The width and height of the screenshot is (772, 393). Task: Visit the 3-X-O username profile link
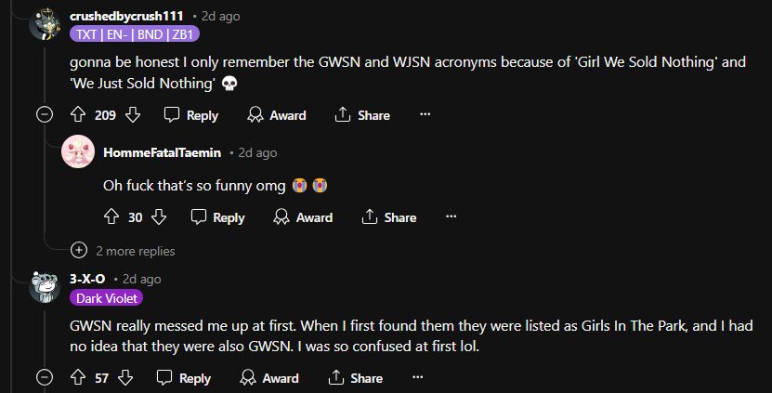[87, 279]
